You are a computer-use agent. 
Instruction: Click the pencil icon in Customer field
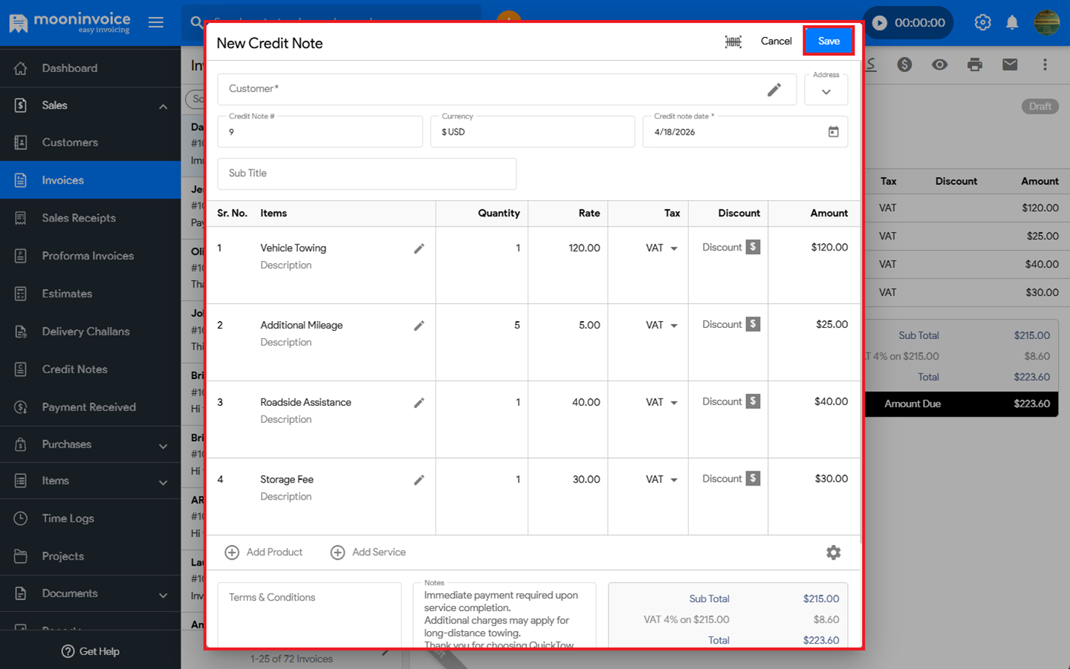coord(774,89)
